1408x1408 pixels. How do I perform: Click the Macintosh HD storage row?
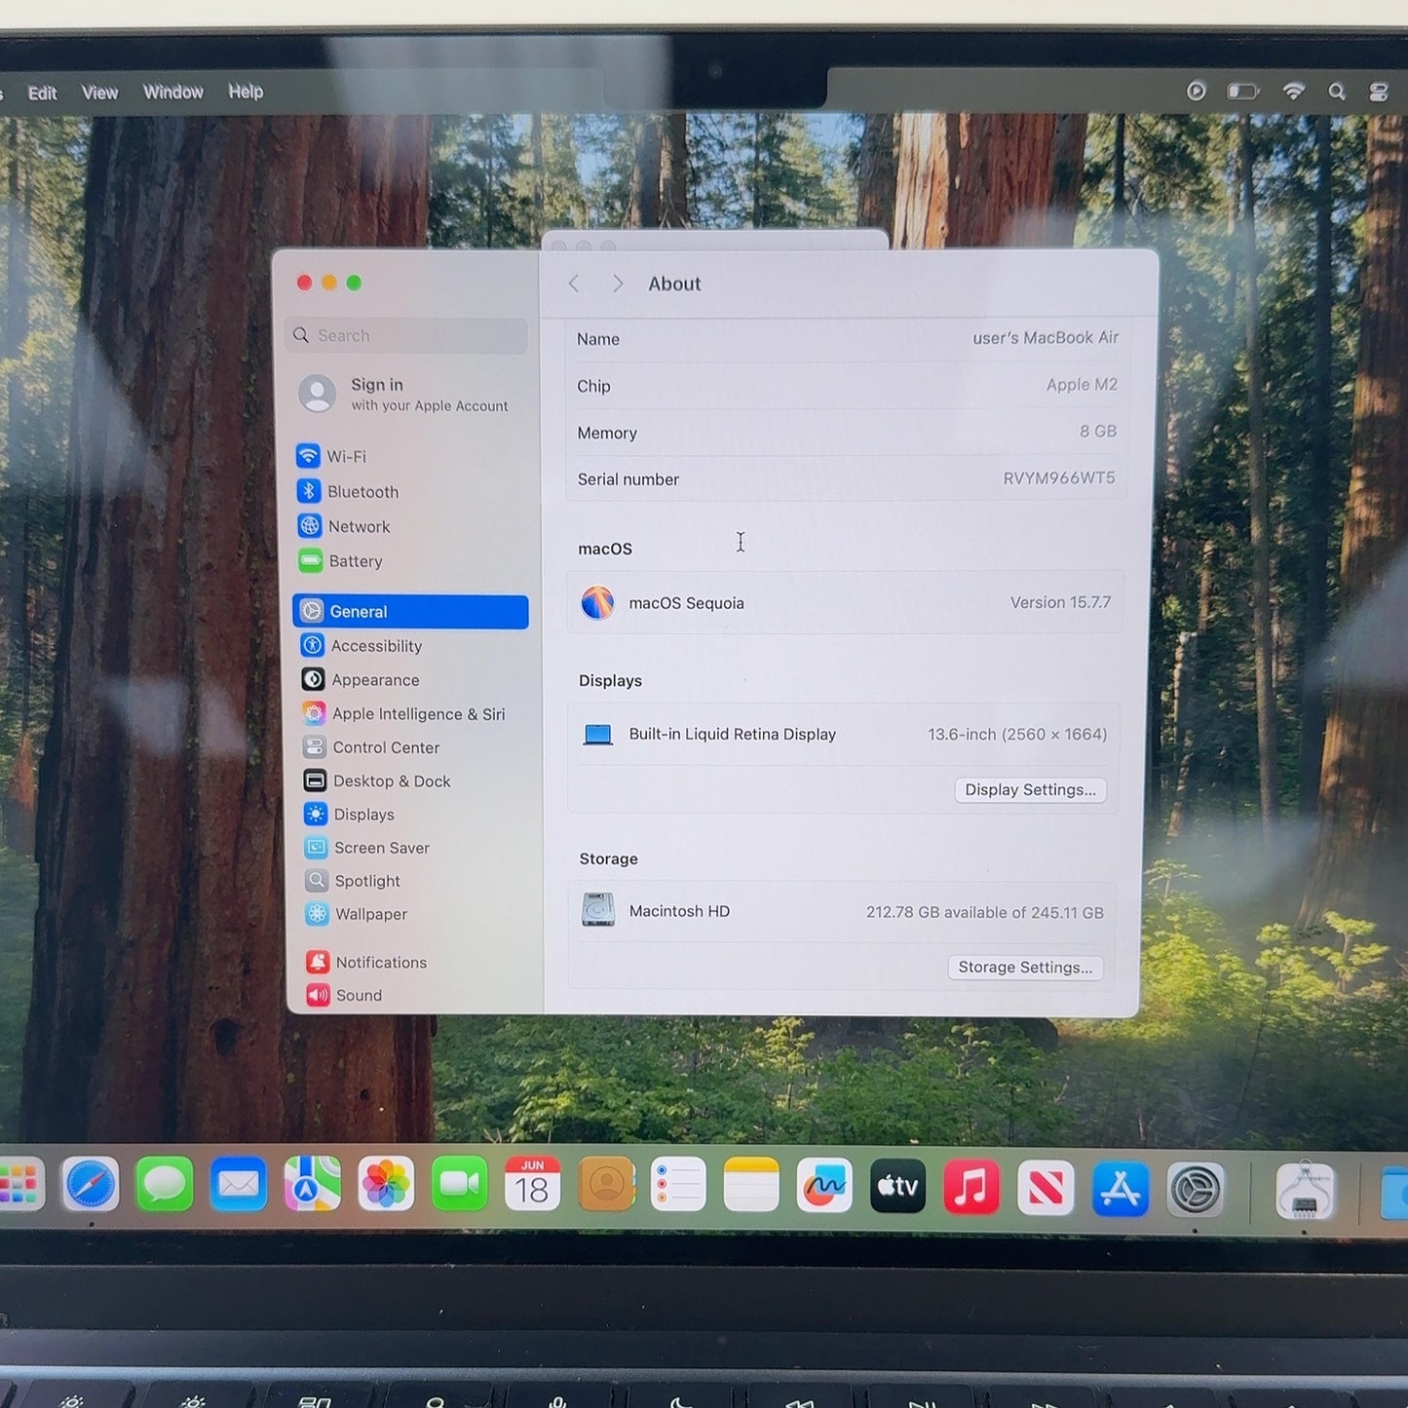tap(843, 912)
